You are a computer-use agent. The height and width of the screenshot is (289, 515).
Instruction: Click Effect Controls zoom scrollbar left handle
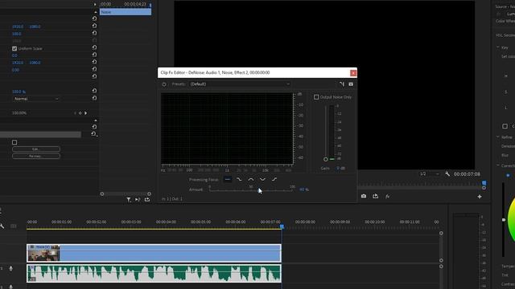point(102,193)
